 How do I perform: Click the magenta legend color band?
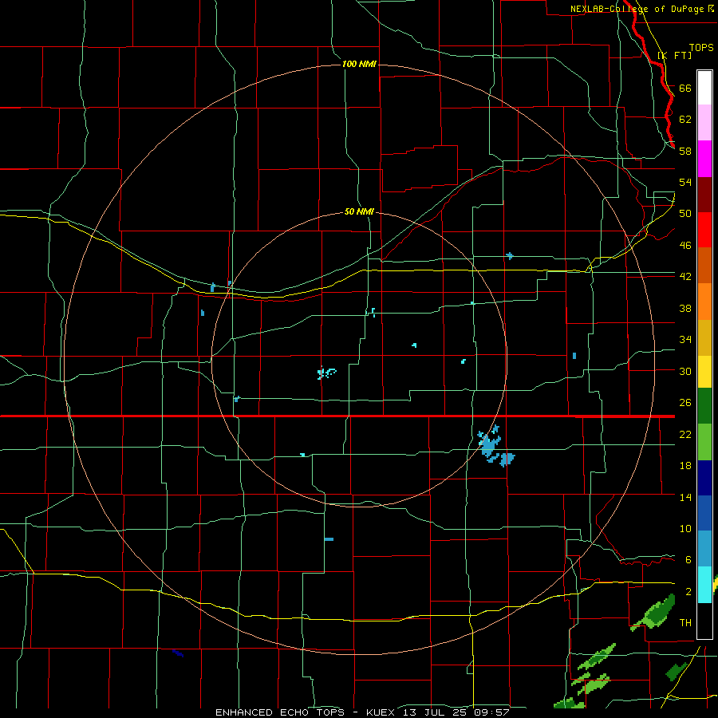(x=704, y=159)
